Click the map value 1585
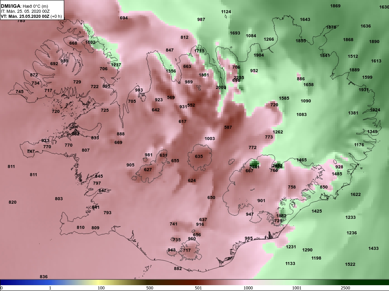Viewport: 389px width, 291px height. click(284, 98)
